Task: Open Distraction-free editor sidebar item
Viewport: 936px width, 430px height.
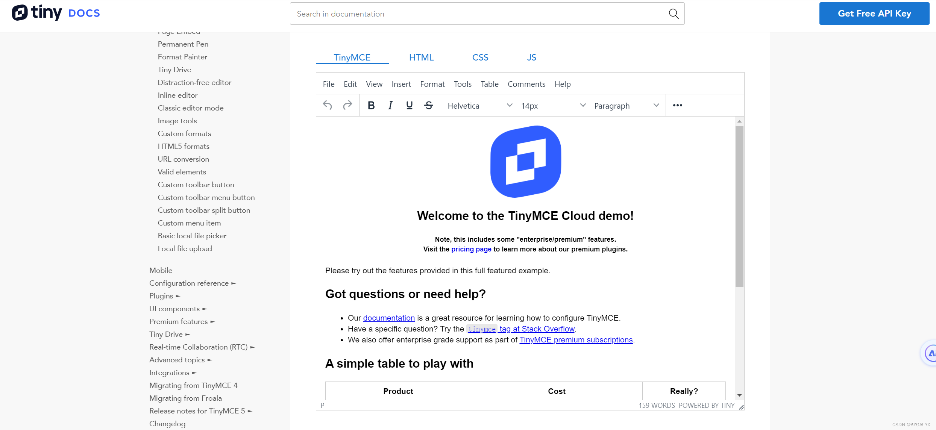Action: [194, 82]
